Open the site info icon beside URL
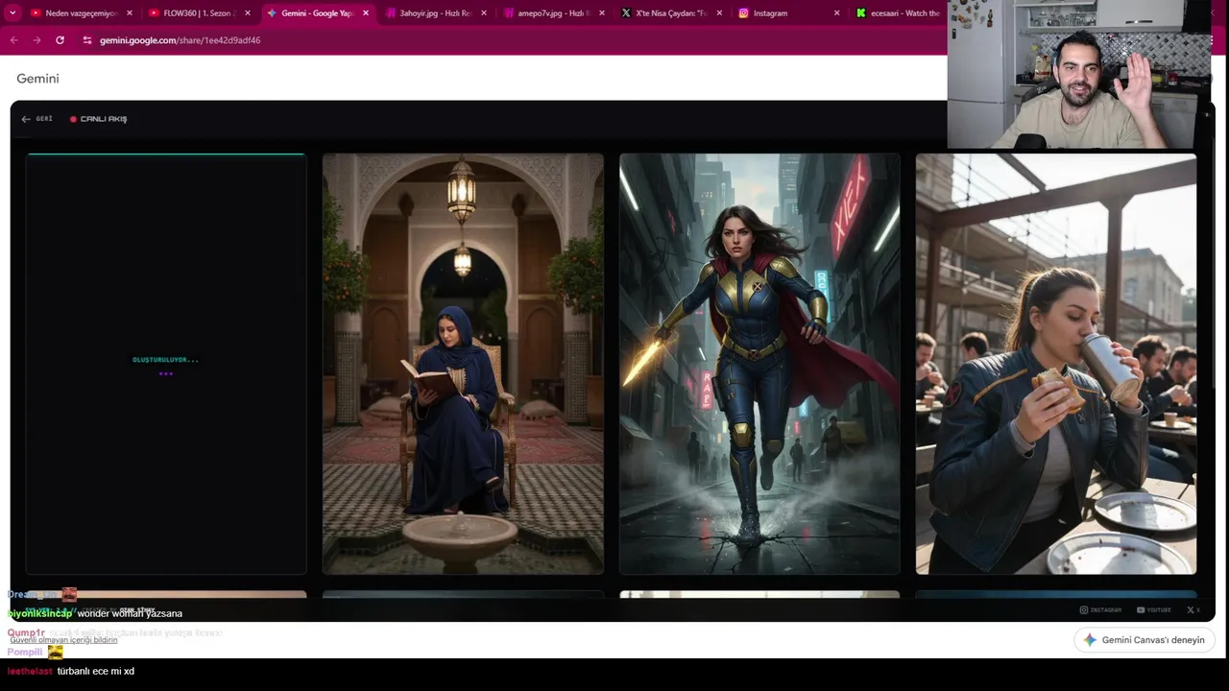1229x691 pixels. pyautogui.click(x=87, y=40)
